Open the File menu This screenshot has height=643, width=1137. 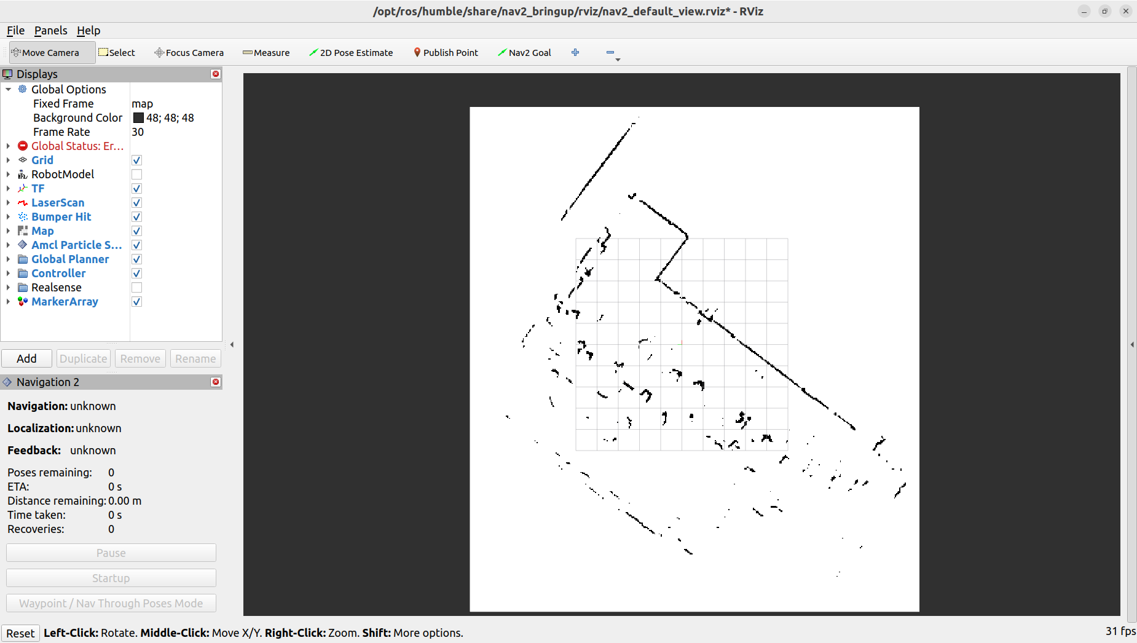coord(15,30)
